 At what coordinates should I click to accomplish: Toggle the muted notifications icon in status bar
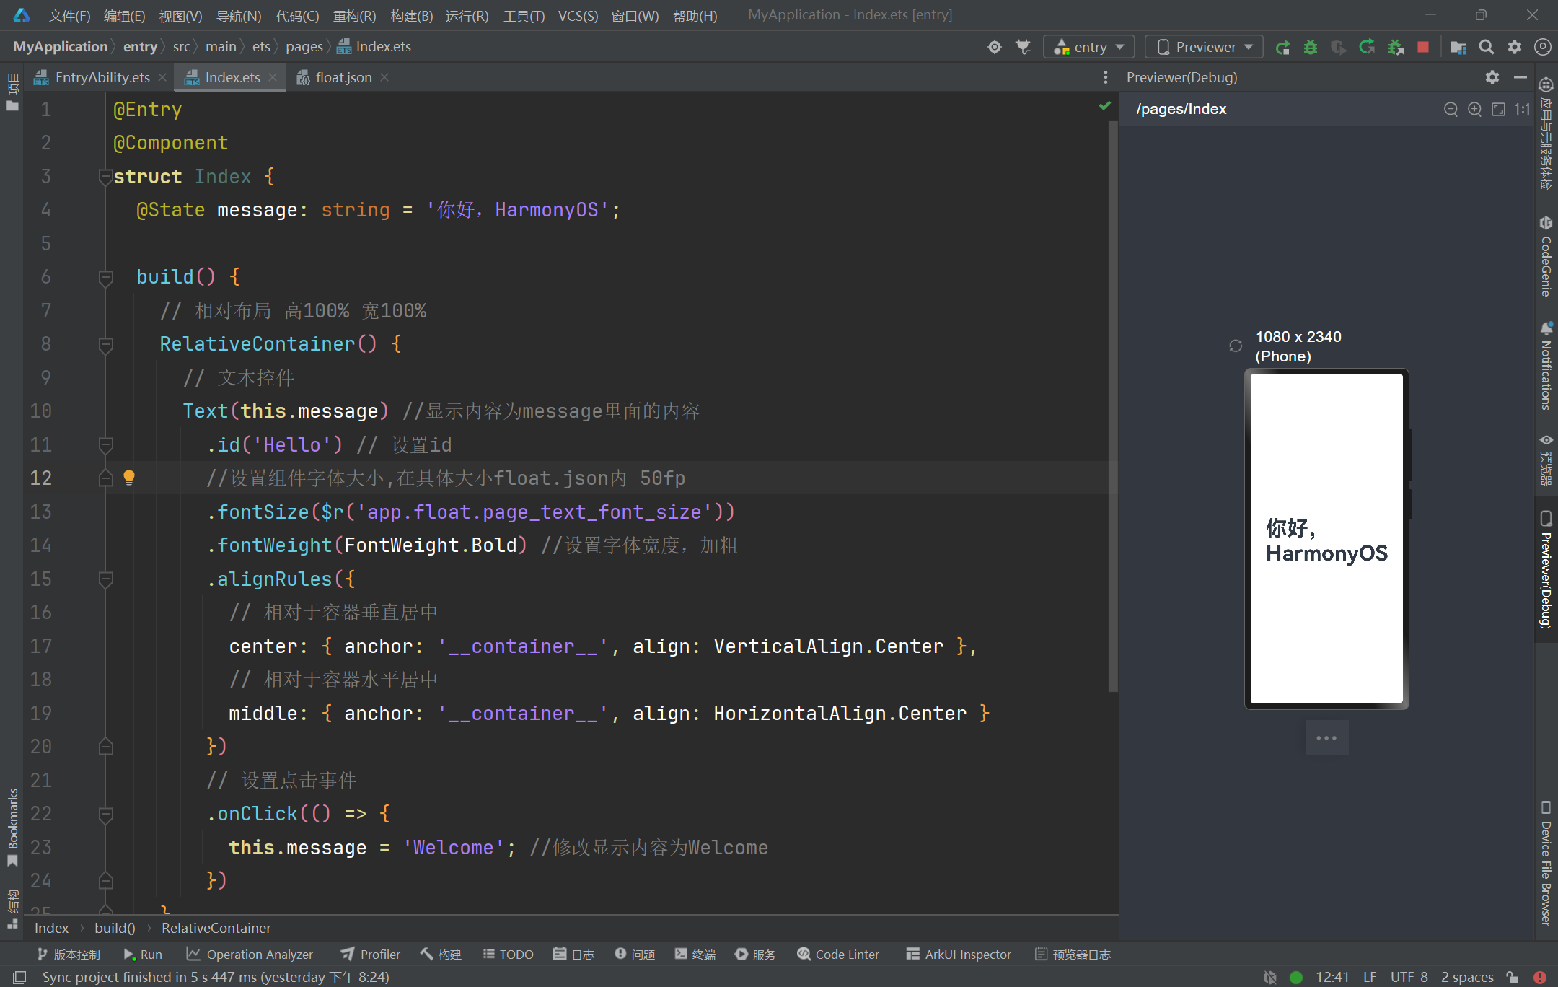[1270, 977]
